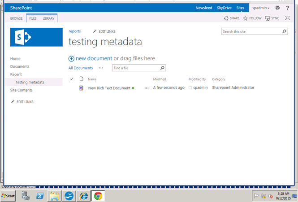Open the Modified column header menu
298x202 pixels.
(160, 79)
